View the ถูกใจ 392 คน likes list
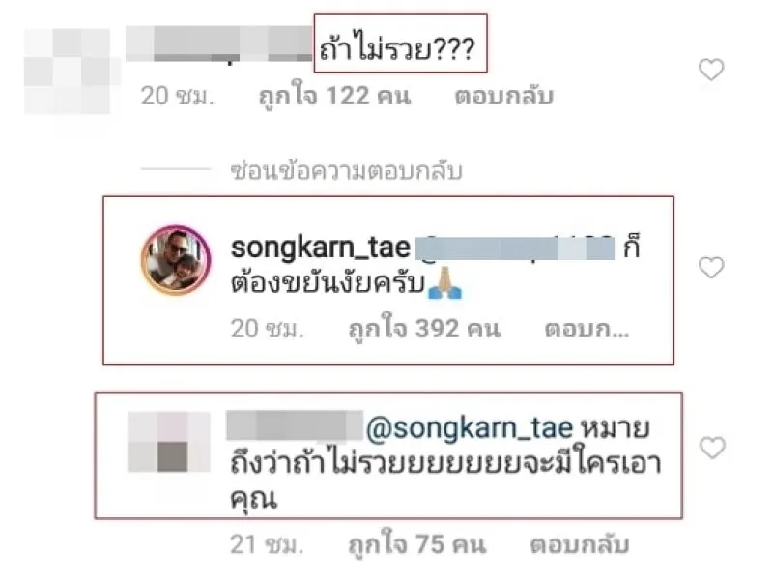The width and height of the screenshot is (773, 583). click(x=424, y=329)
